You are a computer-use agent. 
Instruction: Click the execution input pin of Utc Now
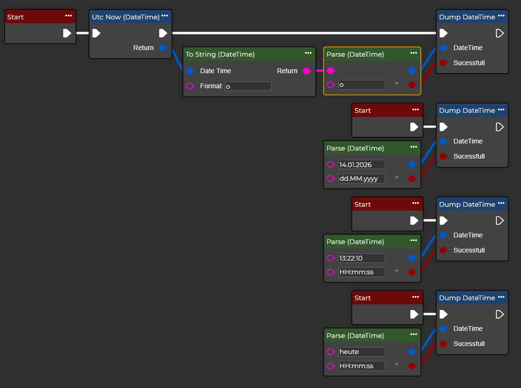click(96, 33)
